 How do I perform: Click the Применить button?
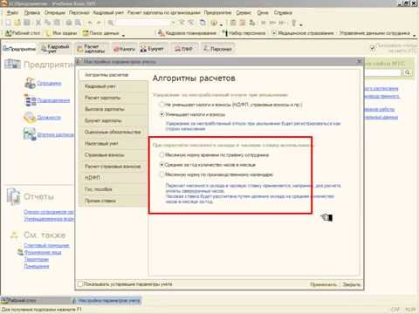(323, 284)
